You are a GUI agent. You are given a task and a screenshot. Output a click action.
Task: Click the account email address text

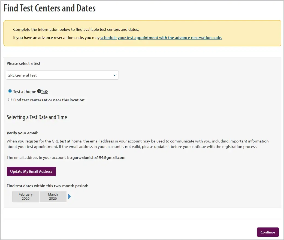(x=98, y=157)
